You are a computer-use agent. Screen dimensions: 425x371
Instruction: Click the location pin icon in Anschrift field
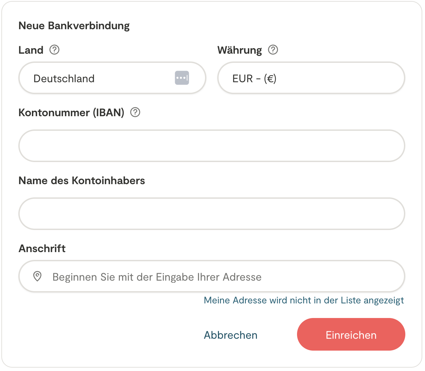point(37,277)
